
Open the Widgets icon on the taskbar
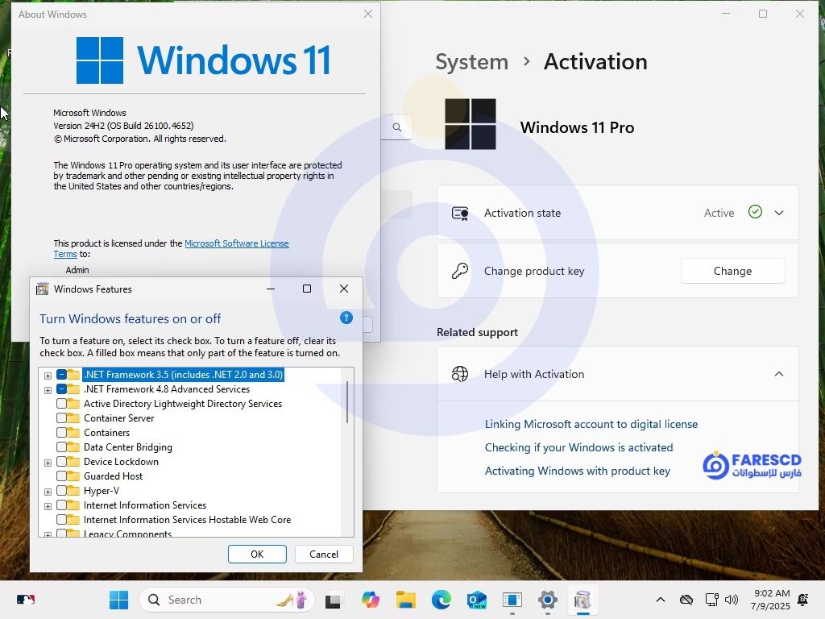click(x=25, y=600)
